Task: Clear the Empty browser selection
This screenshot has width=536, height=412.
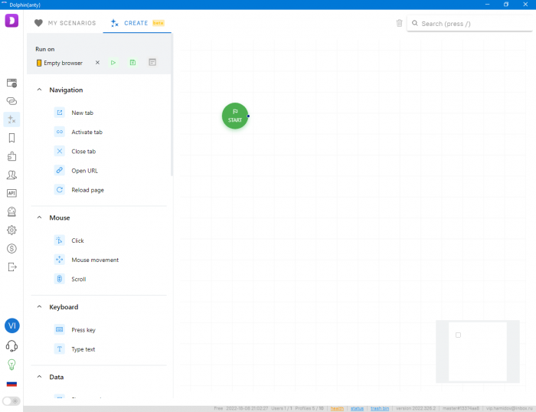Action: (97, 63)
